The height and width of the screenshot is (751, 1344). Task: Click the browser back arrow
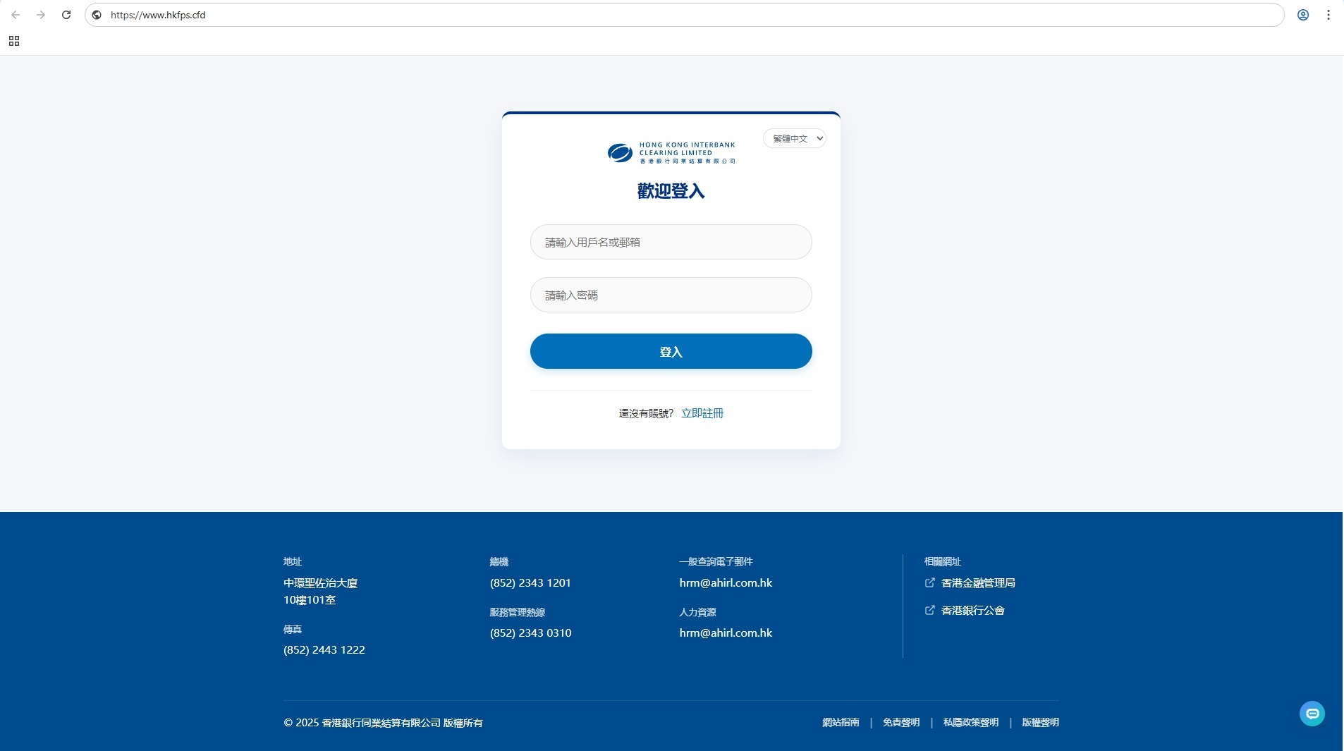pyautogui.click(x=16, y=15)
